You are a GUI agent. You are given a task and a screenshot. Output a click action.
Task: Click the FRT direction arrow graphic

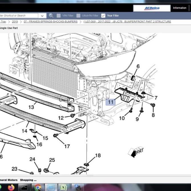pos(136,152)
